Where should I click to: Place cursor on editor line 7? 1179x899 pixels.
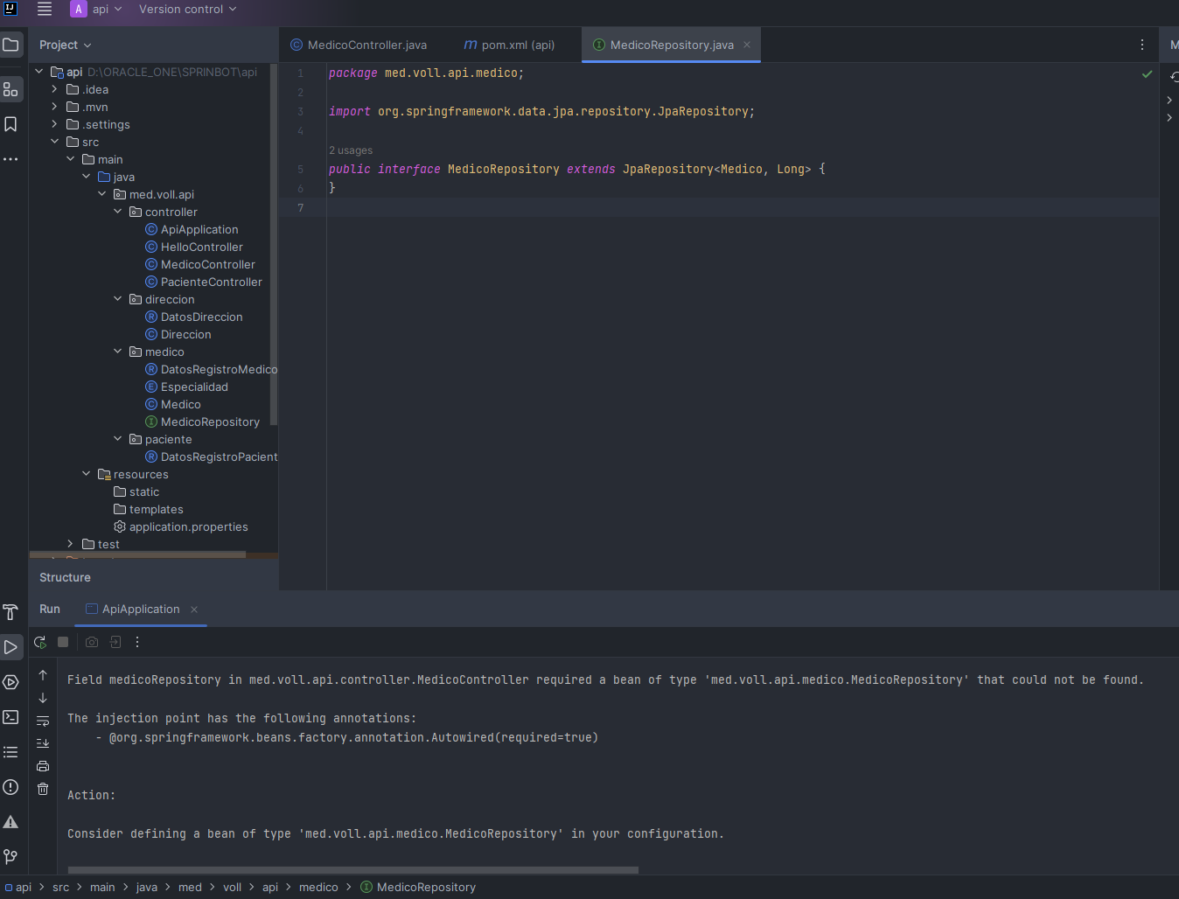click(x=743, y=207)
